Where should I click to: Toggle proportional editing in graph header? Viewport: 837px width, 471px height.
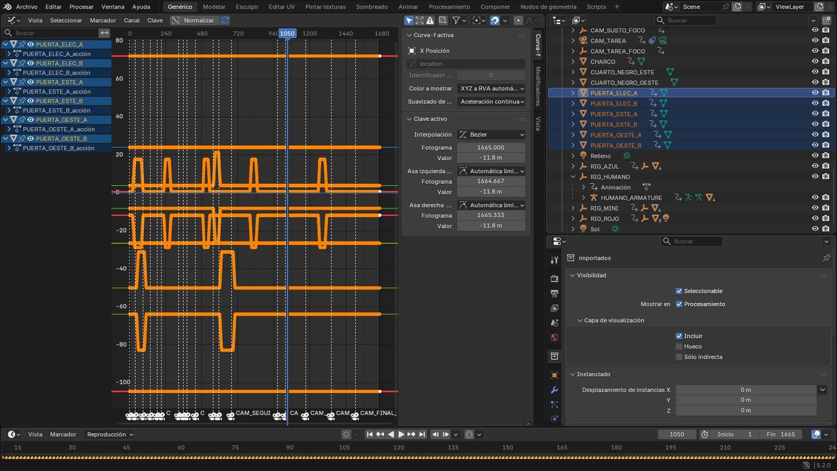519,20
